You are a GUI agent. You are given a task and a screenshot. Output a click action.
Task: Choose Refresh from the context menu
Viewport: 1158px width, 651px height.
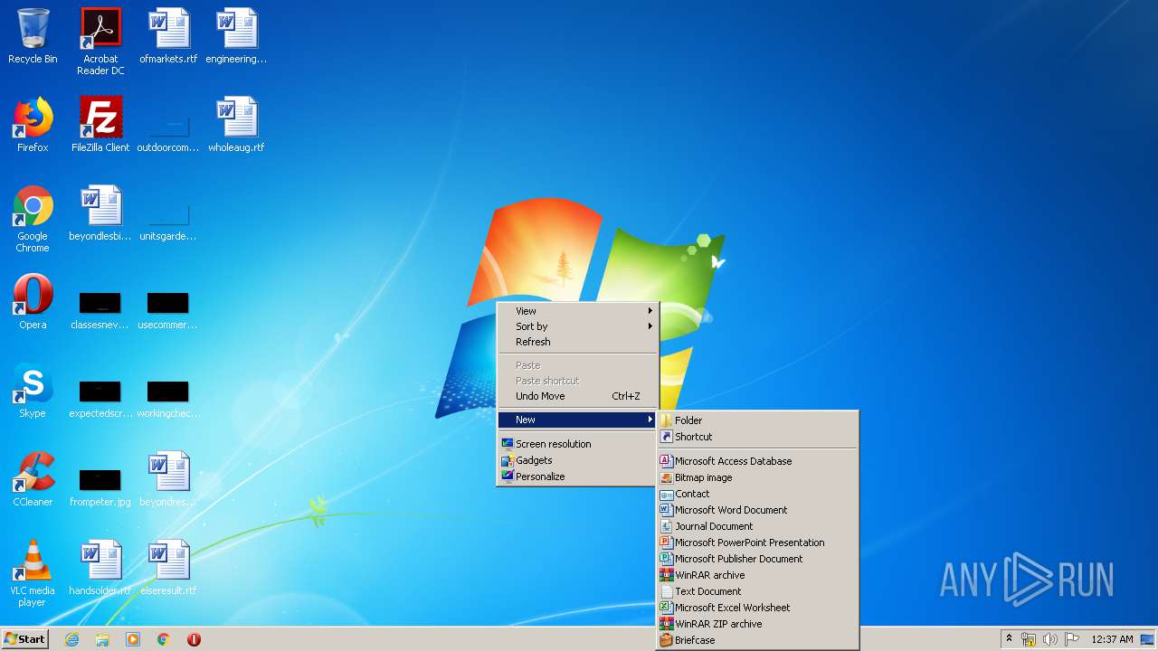click(577, 342)
